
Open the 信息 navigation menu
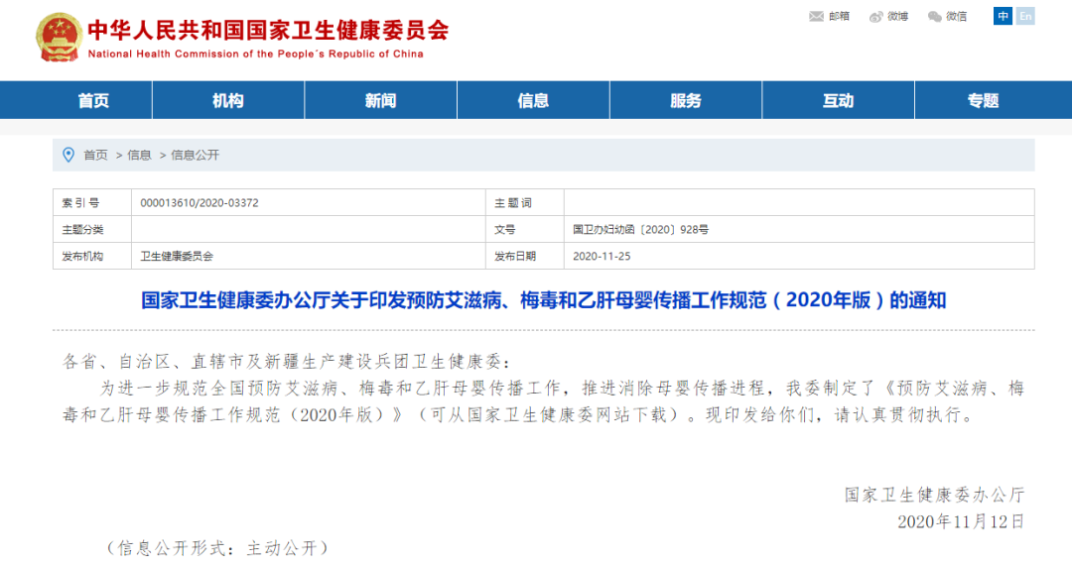coord(533,100)
